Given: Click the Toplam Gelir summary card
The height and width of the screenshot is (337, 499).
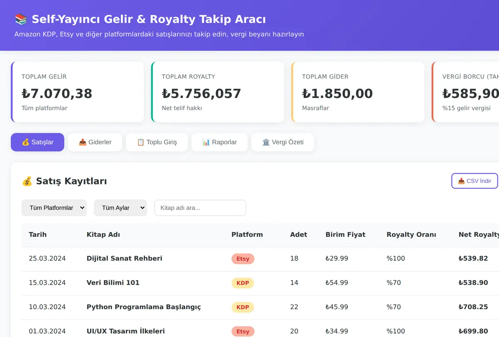Looking at the screenshot, I should (x=77, y=92).
